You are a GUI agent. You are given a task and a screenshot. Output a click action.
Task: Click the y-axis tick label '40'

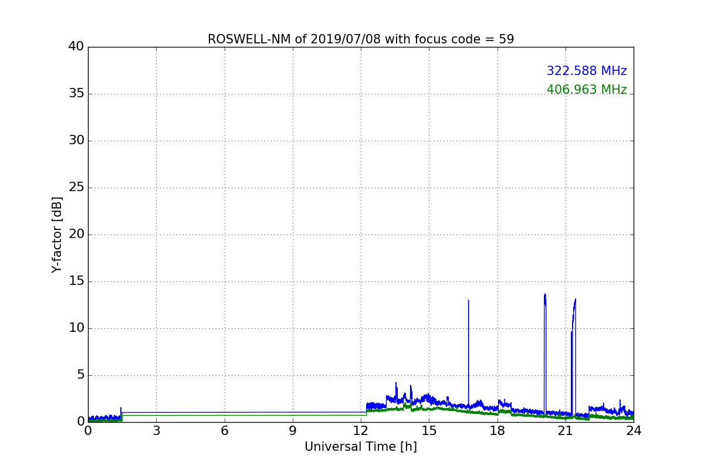76,47
